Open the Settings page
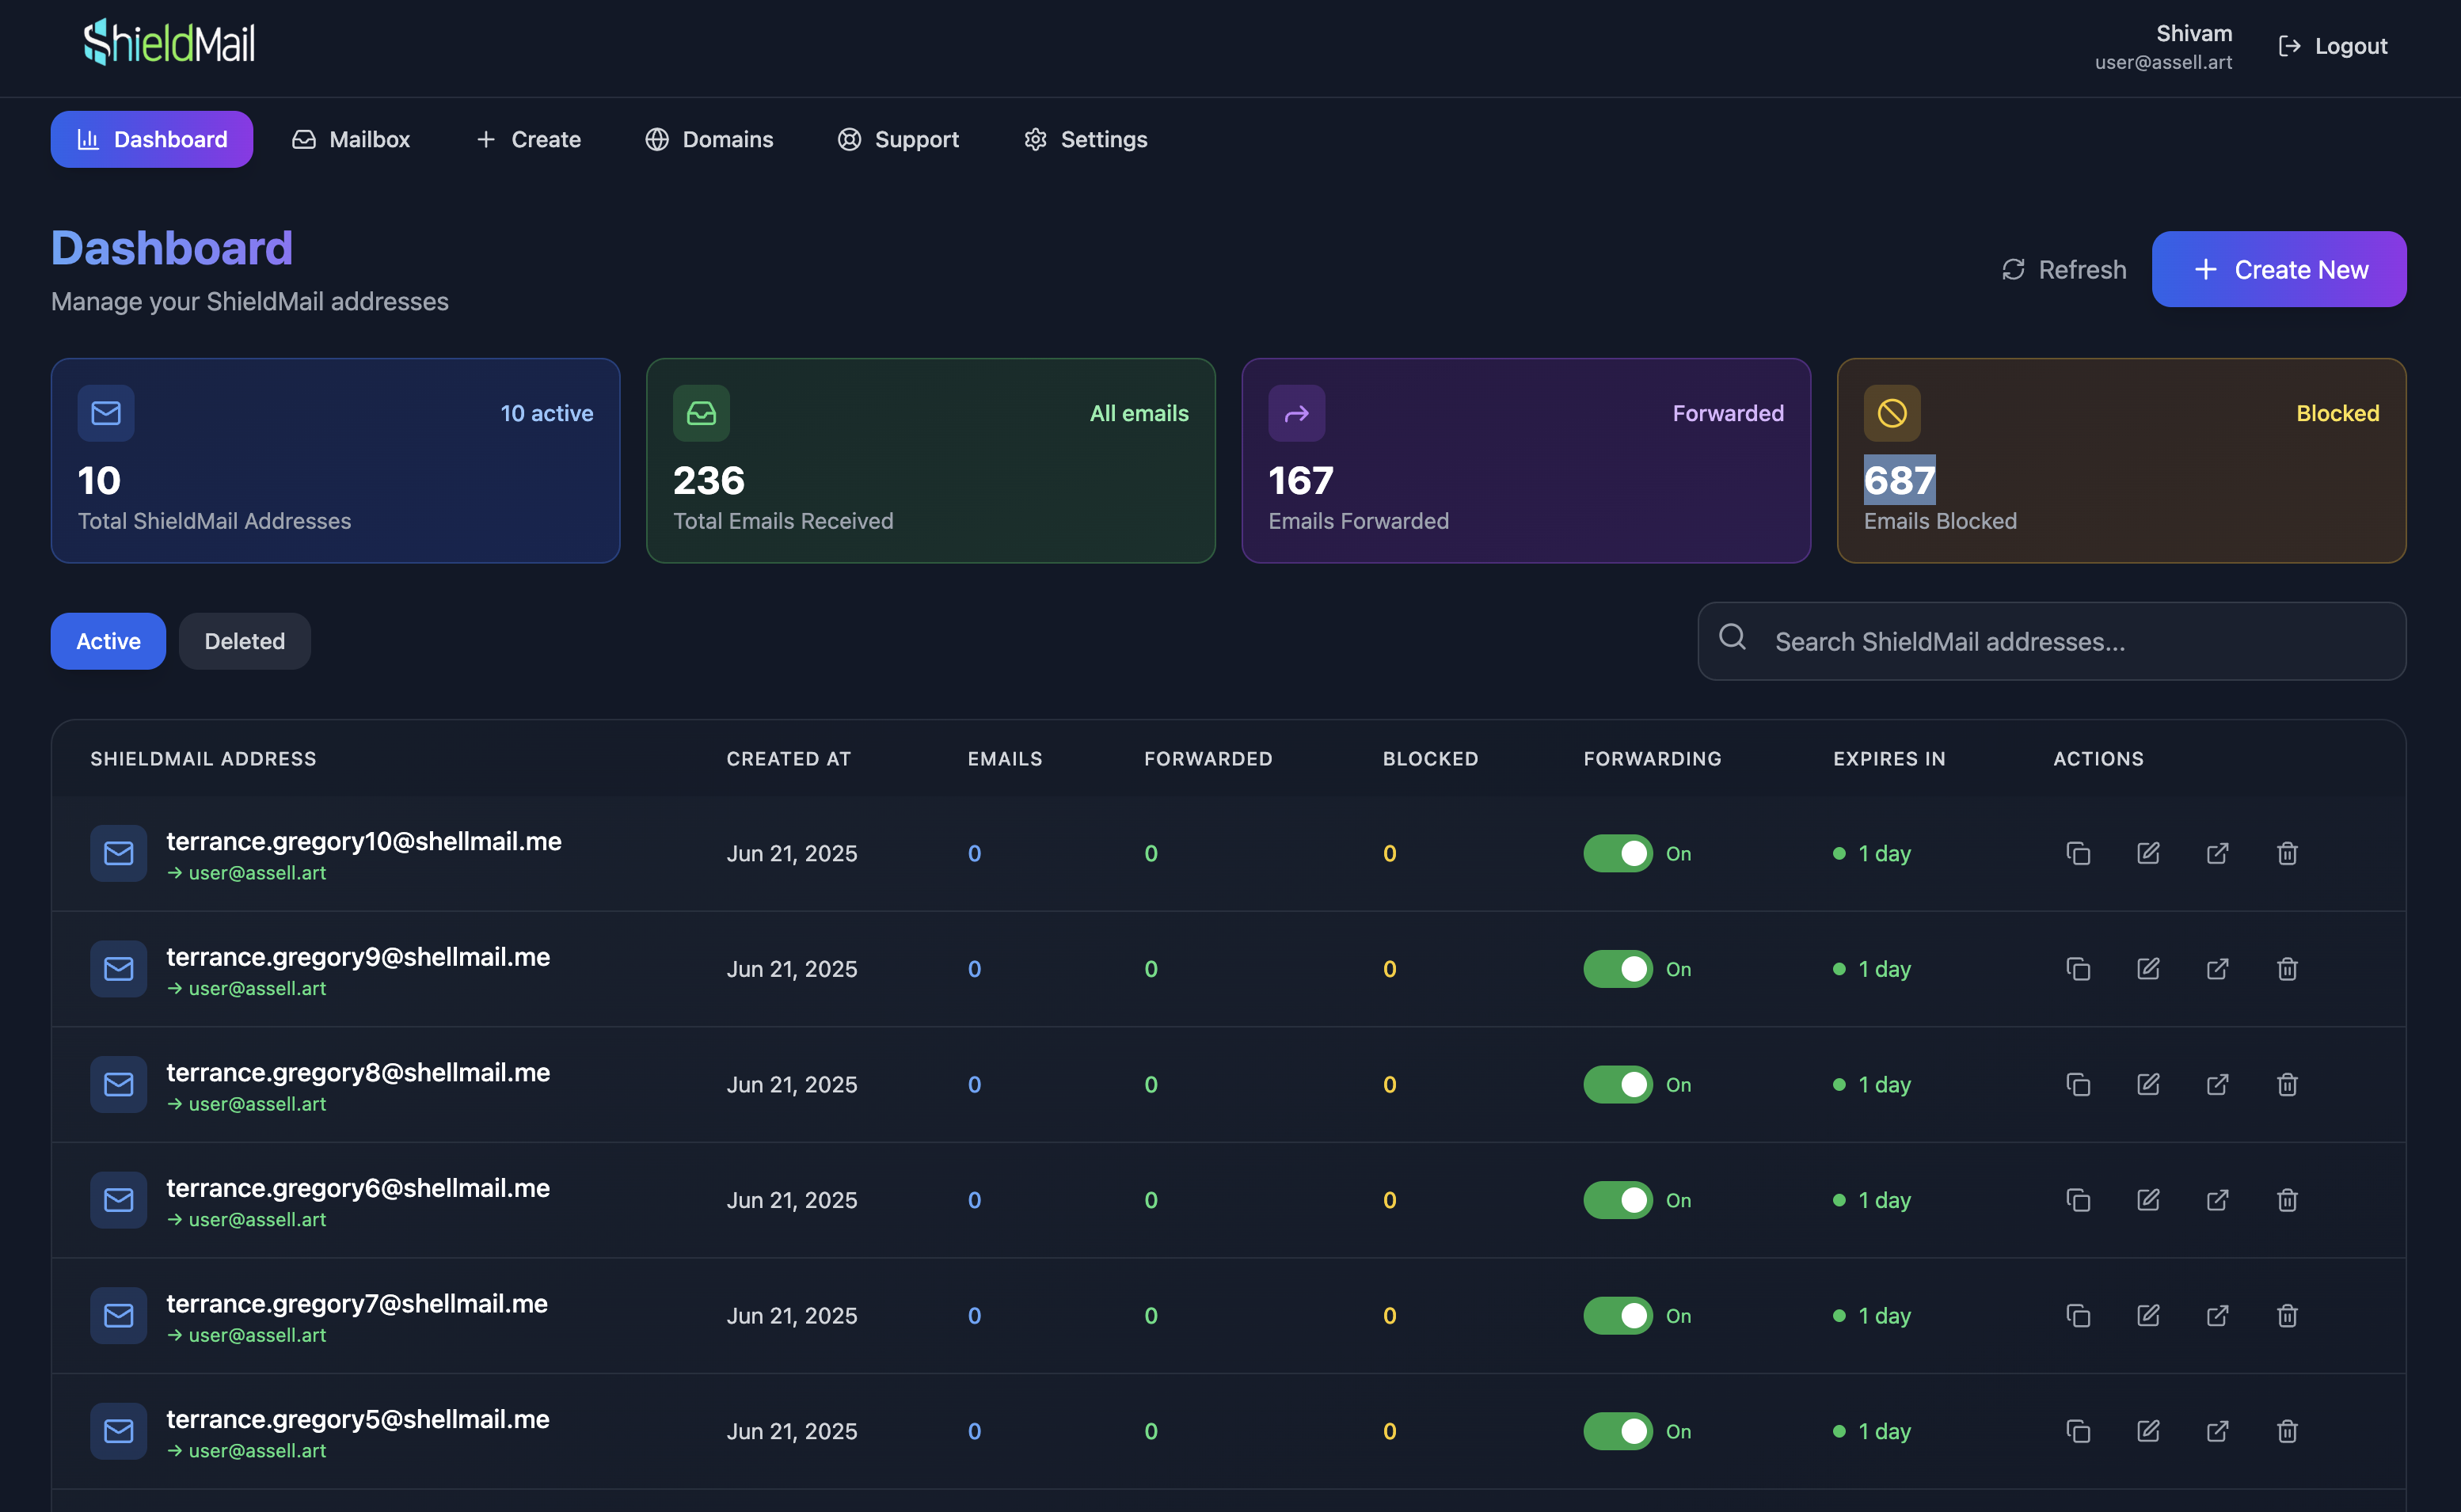This screenshot has width=2461, height=1512. [x=1086, y=139]
